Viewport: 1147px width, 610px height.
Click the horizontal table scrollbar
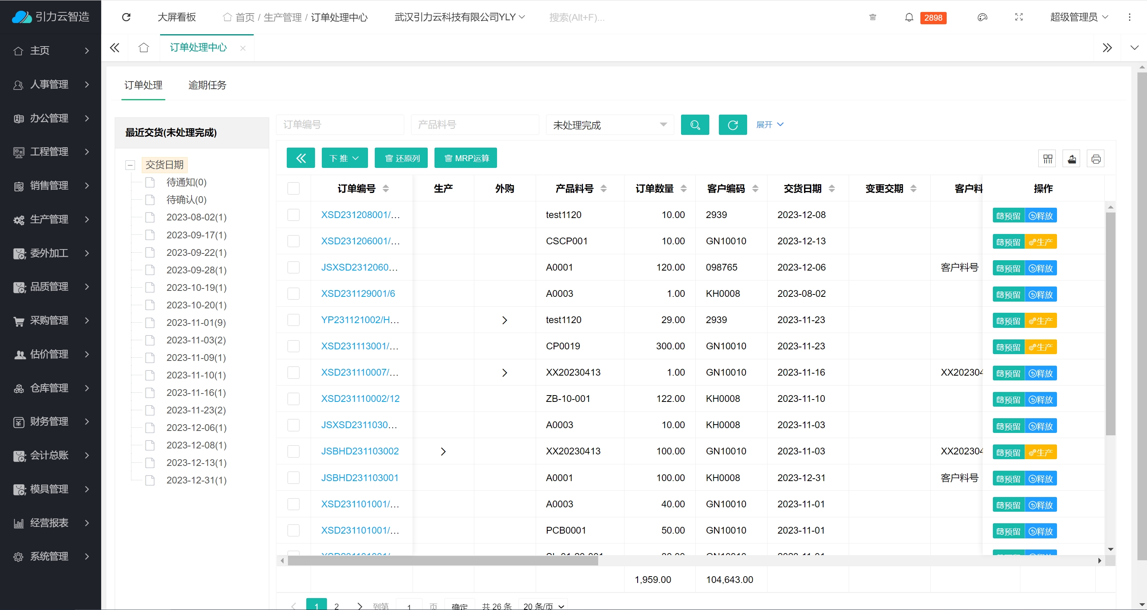pyautogui.click(x=442, y=561)
